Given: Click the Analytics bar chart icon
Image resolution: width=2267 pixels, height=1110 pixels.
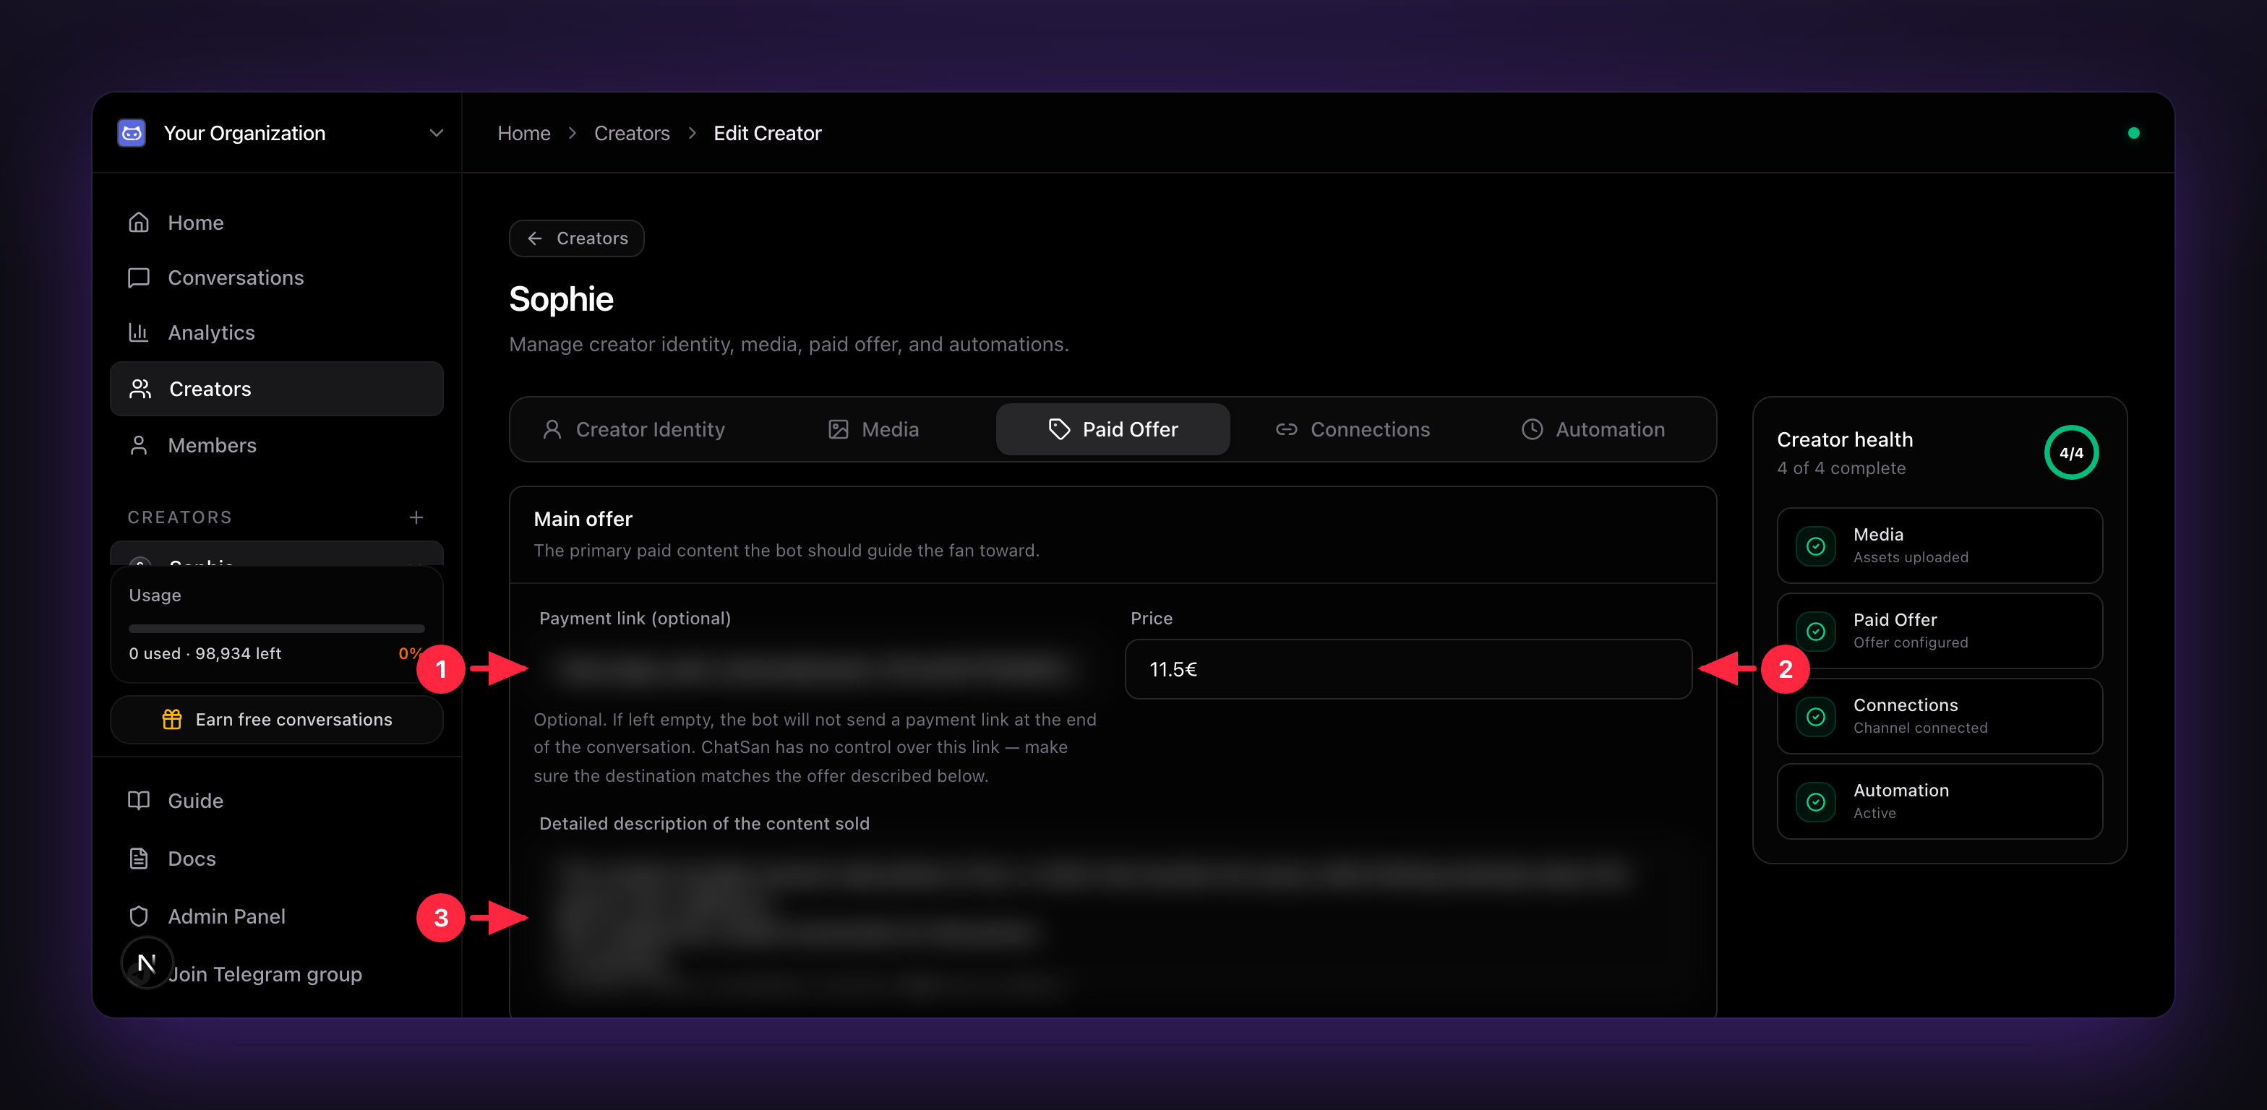Looking at the screenshot, I should point(138,332).
